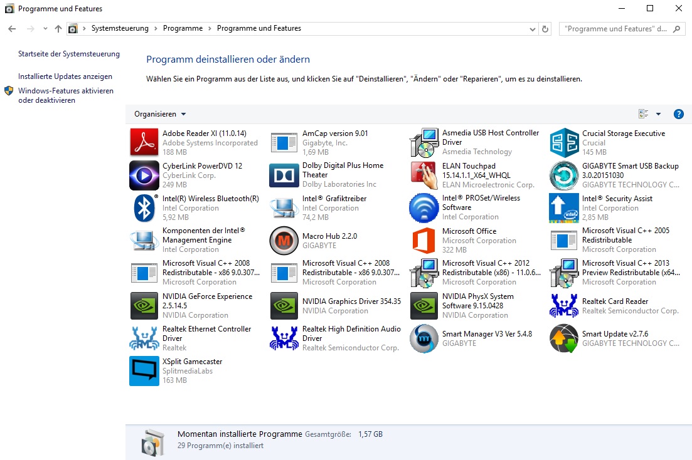Select the Smart Update v2.7.6 name
This screenshot has height=460, width=692.
[x=615, y=334]
